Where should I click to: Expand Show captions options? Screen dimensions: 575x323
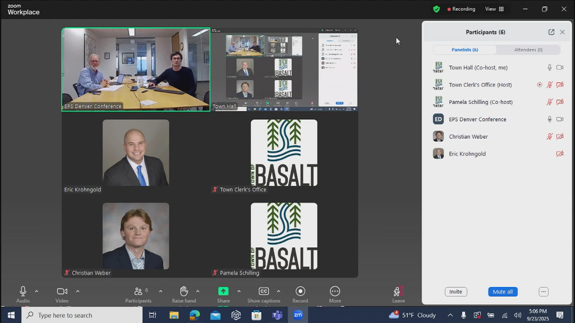279,291
